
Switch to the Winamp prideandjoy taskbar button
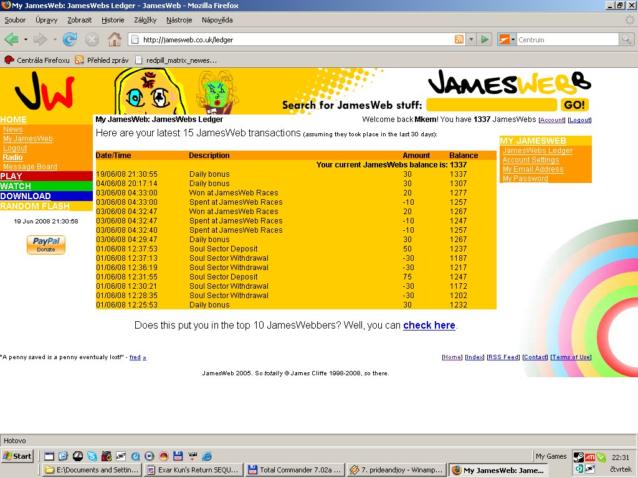point(397,470)
